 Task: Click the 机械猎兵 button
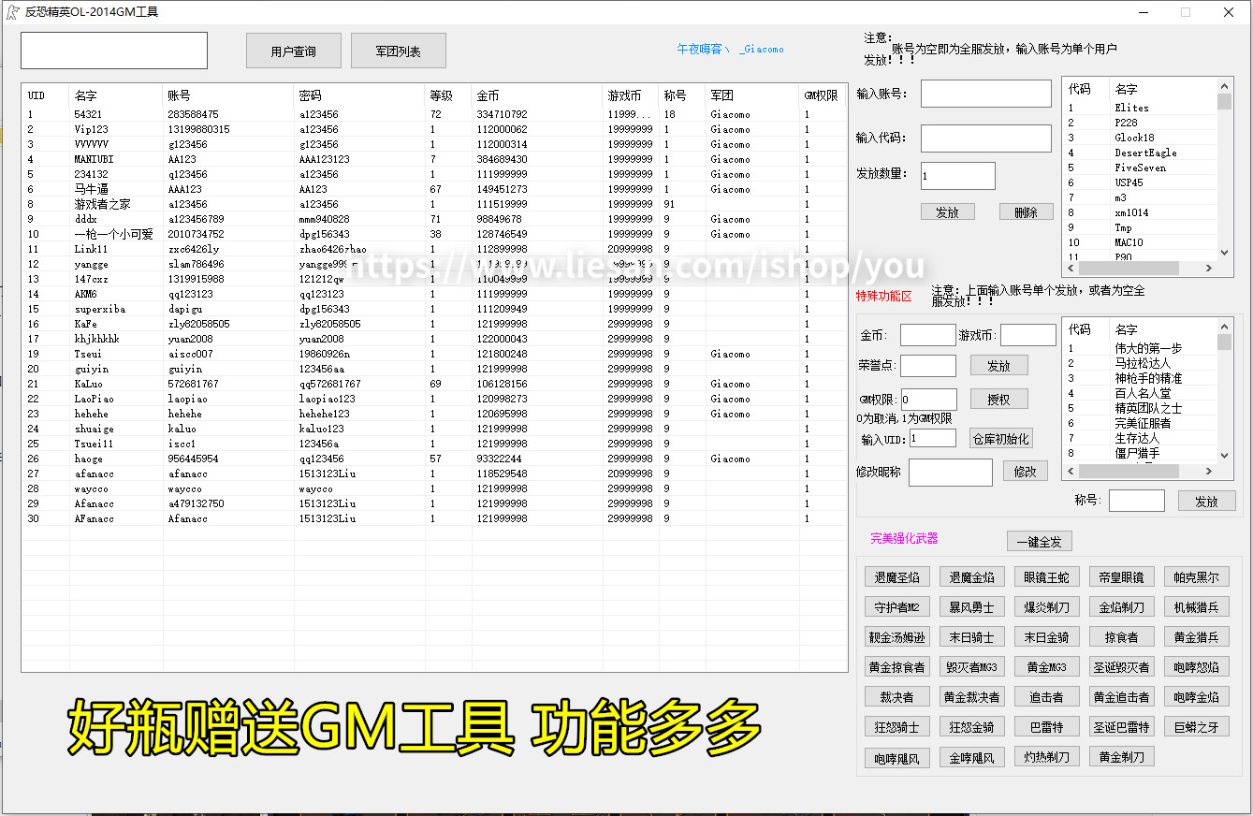click(1196, 607)
